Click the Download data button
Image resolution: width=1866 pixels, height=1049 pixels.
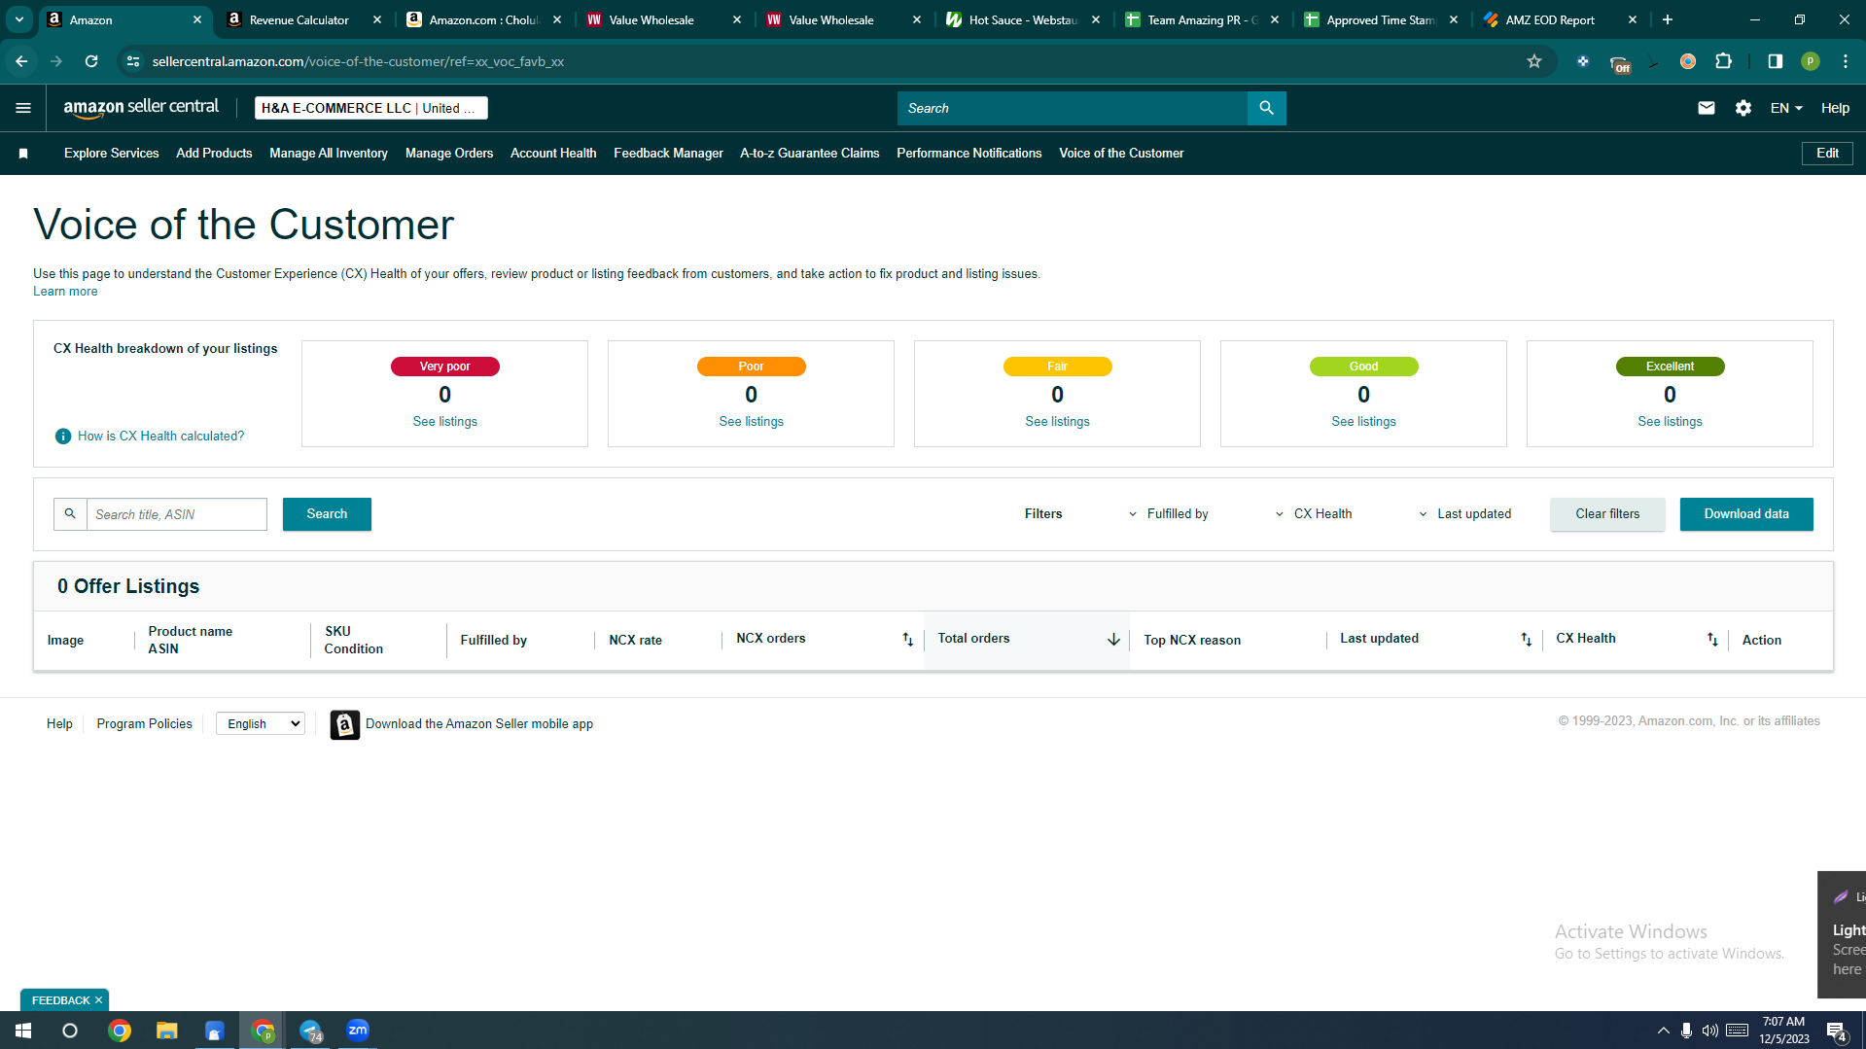[x=1746, y=514]
